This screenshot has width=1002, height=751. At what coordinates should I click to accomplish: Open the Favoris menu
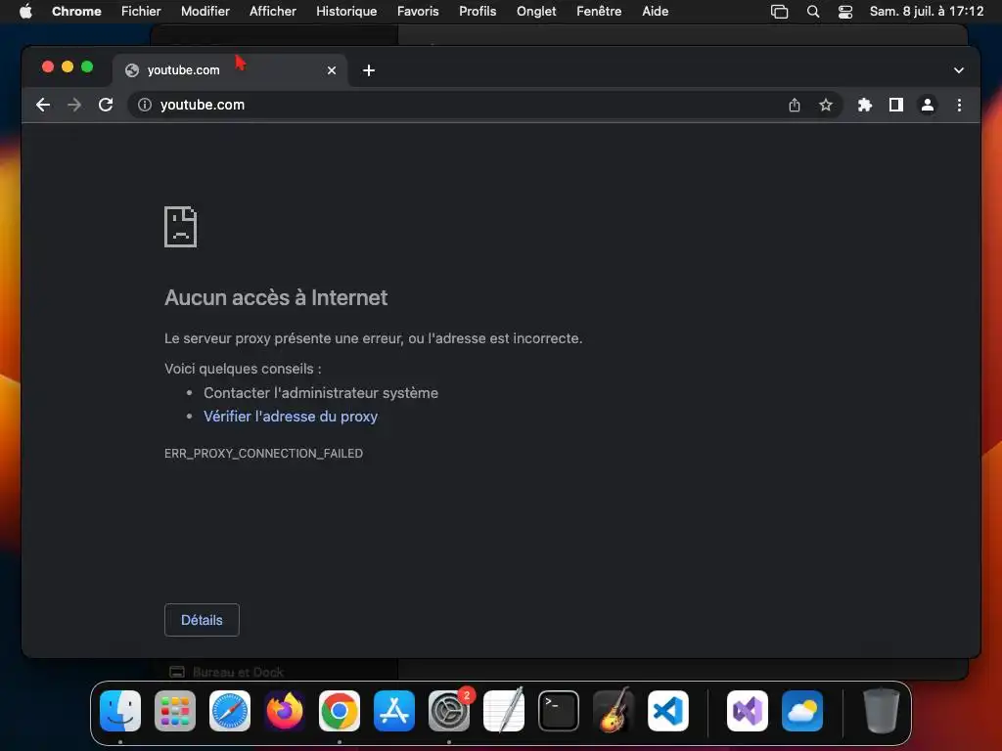point(418,12)
